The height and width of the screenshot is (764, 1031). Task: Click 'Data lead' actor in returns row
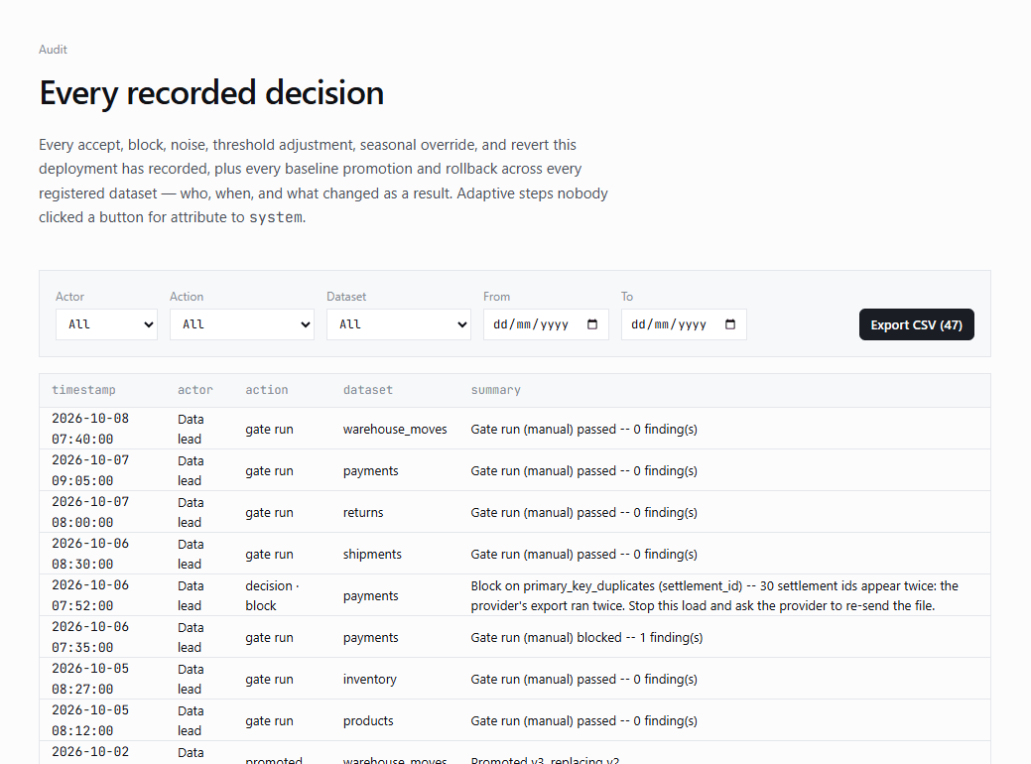tap(191, 512)
